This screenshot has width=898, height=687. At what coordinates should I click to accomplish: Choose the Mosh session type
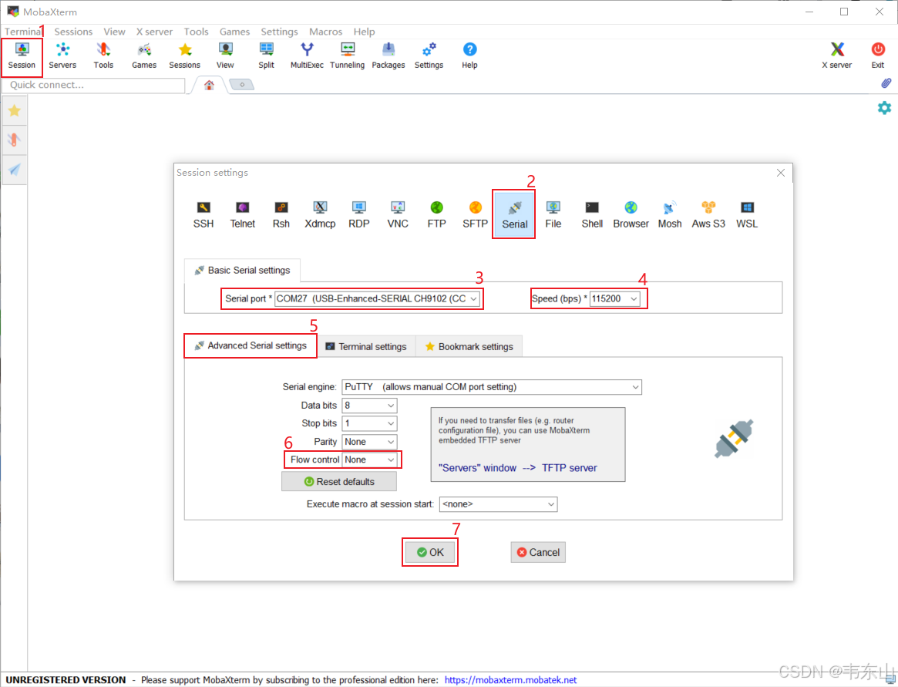pyautogui.click(x=670, y=215)
